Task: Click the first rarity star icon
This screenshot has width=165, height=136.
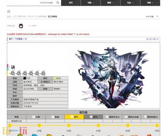Action: [12, 73]
